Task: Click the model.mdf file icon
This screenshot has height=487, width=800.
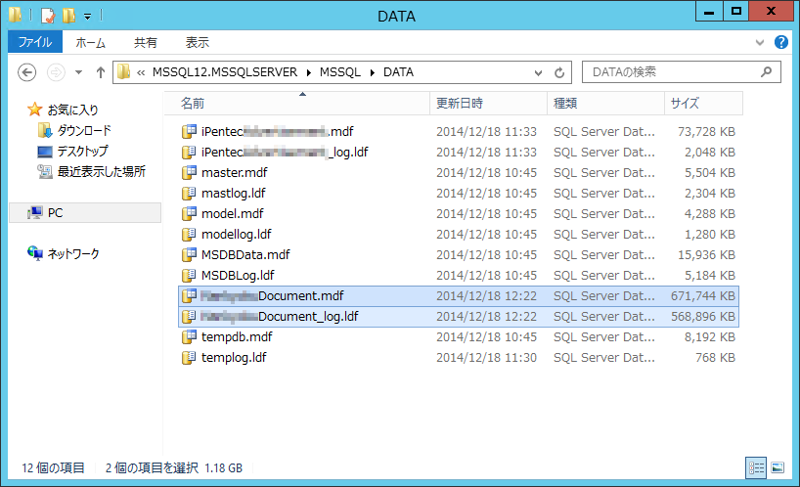Action: (x=190, y=213)
